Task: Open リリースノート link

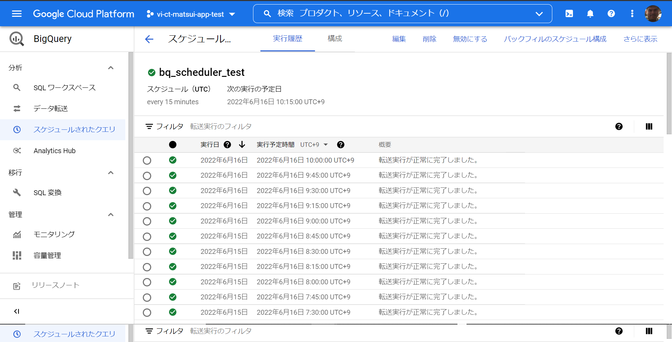Action: coord(56,285)
